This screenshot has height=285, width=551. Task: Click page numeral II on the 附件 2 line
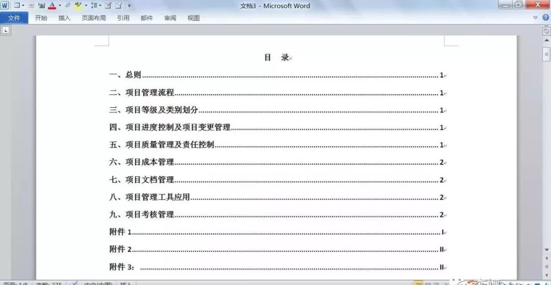point(442,249)
